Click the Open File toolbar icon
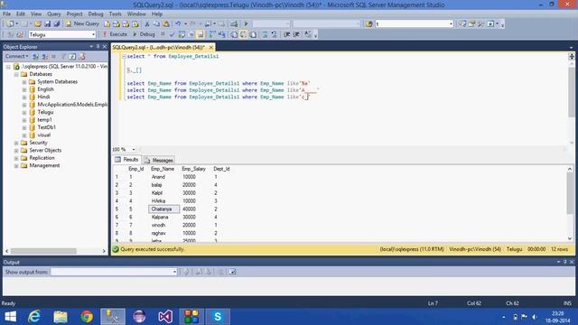The width and height of the screenshot is (578, 325). (38, 24)
